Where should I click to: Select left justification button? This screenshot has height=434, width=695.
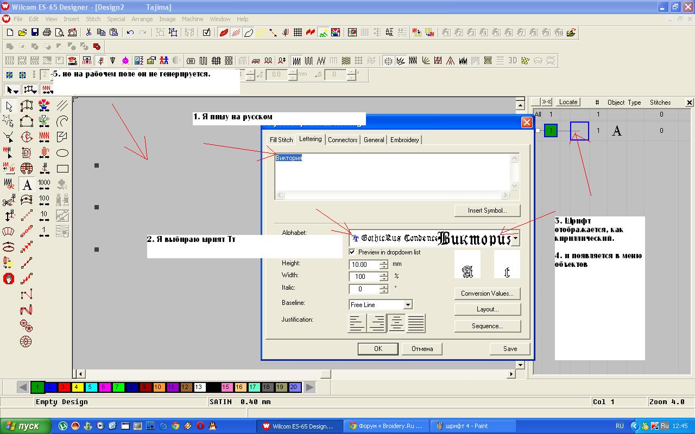coord(357,324)
